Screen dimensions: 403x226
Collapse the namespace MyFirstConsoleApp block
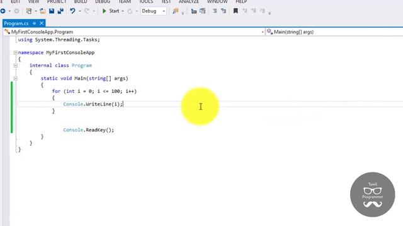coord(15,53)
